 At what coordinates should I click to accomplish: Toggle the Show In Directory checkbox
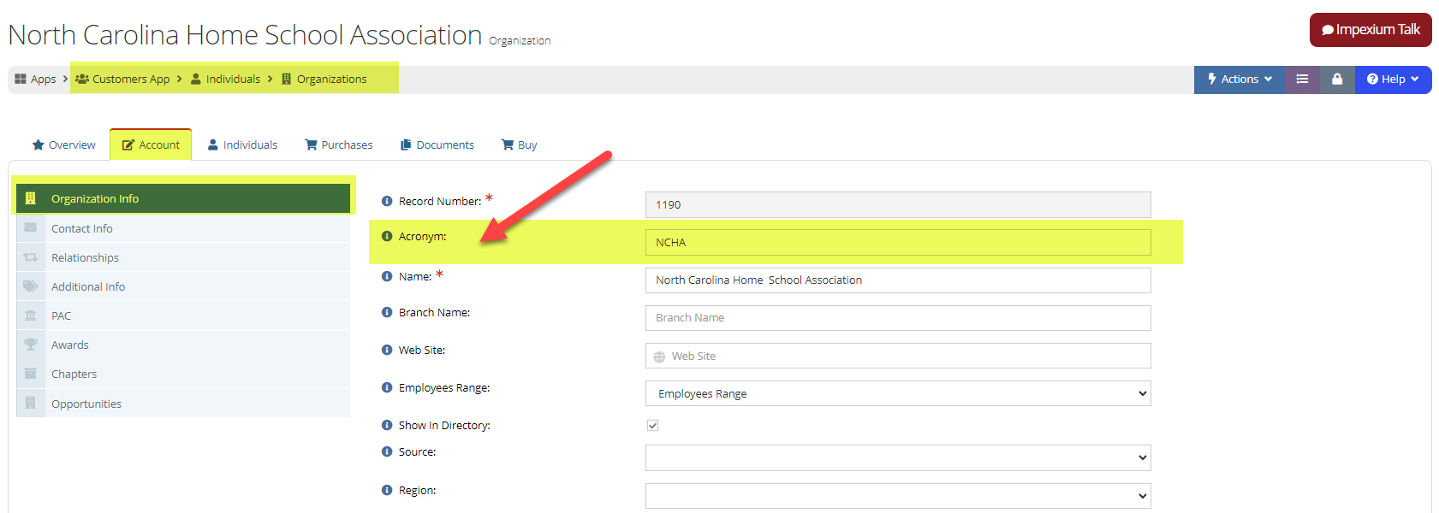coord(652,425)
